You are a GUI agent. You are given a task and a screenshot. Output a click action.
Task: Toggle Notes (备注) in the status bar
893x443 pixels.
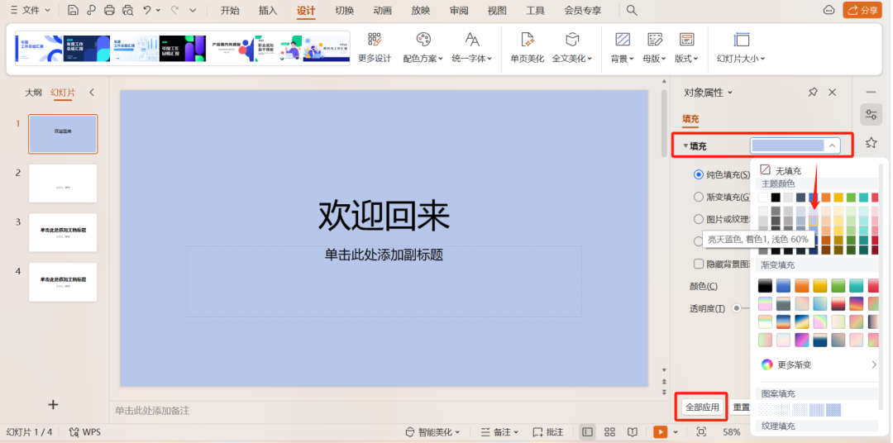coord(499,432)
